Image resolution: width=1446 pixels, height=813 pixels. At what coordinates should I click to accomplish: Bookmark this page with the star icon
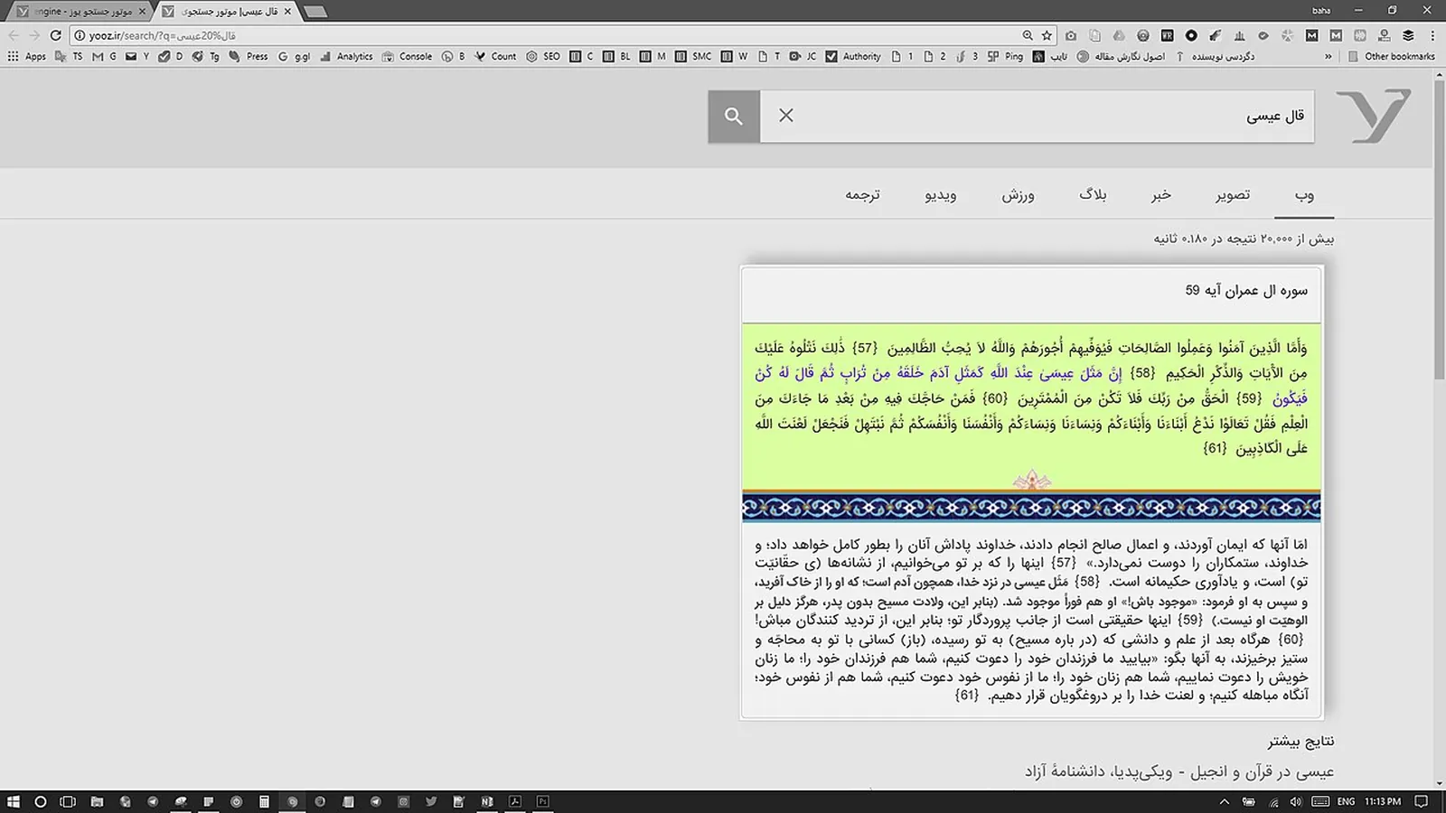1047,35
